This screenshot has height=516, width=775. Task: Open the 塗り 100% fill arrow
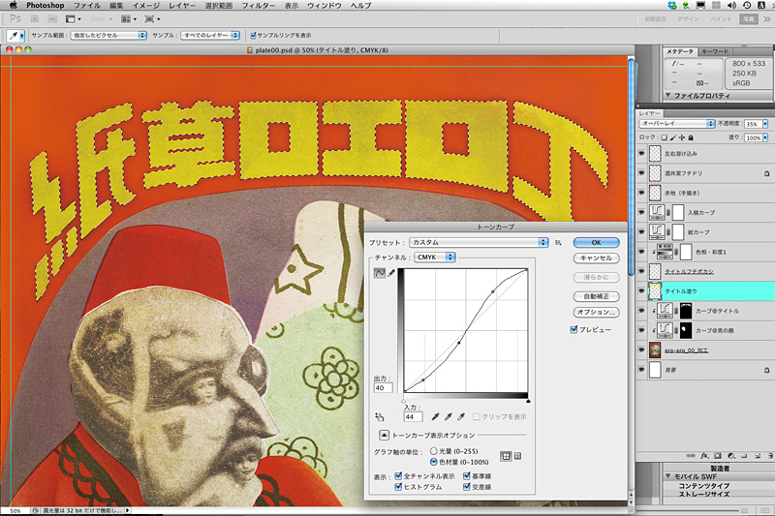(x=765, y=137)
